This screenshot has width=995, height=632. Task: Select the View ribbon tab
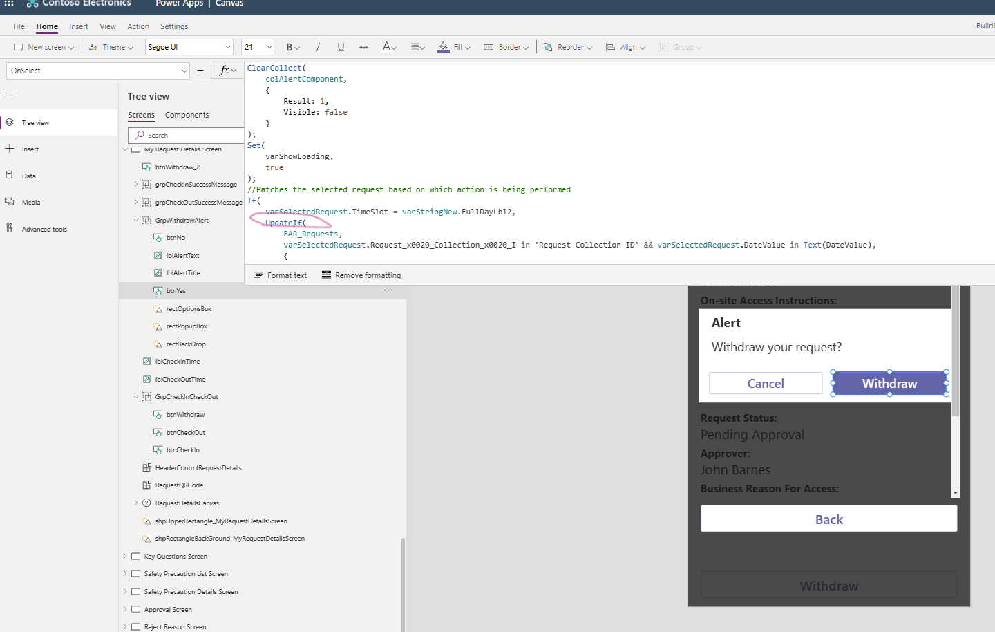click(108, 26)
